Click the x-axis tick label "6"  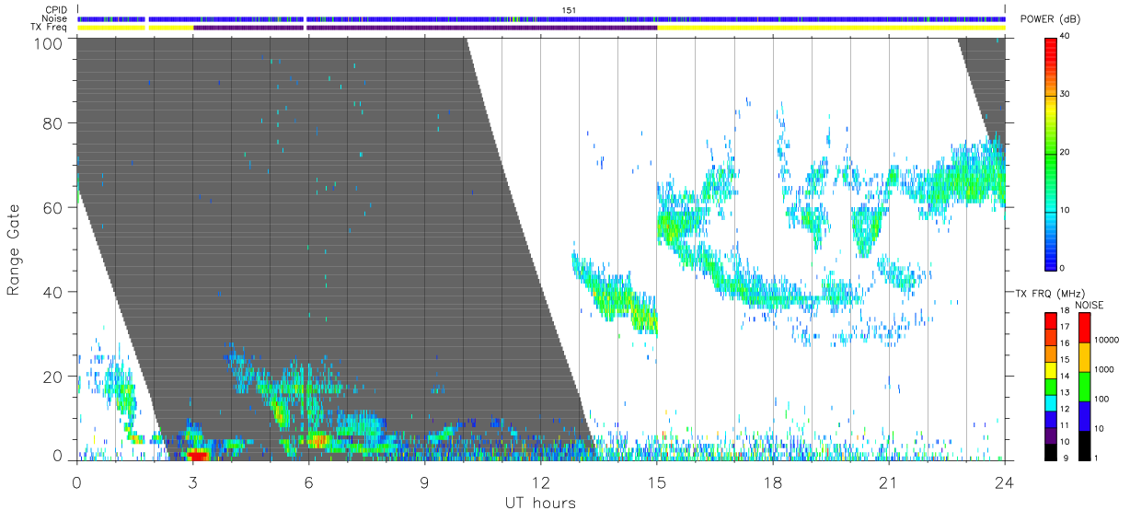pyautogui.click(x=308, y=481)
